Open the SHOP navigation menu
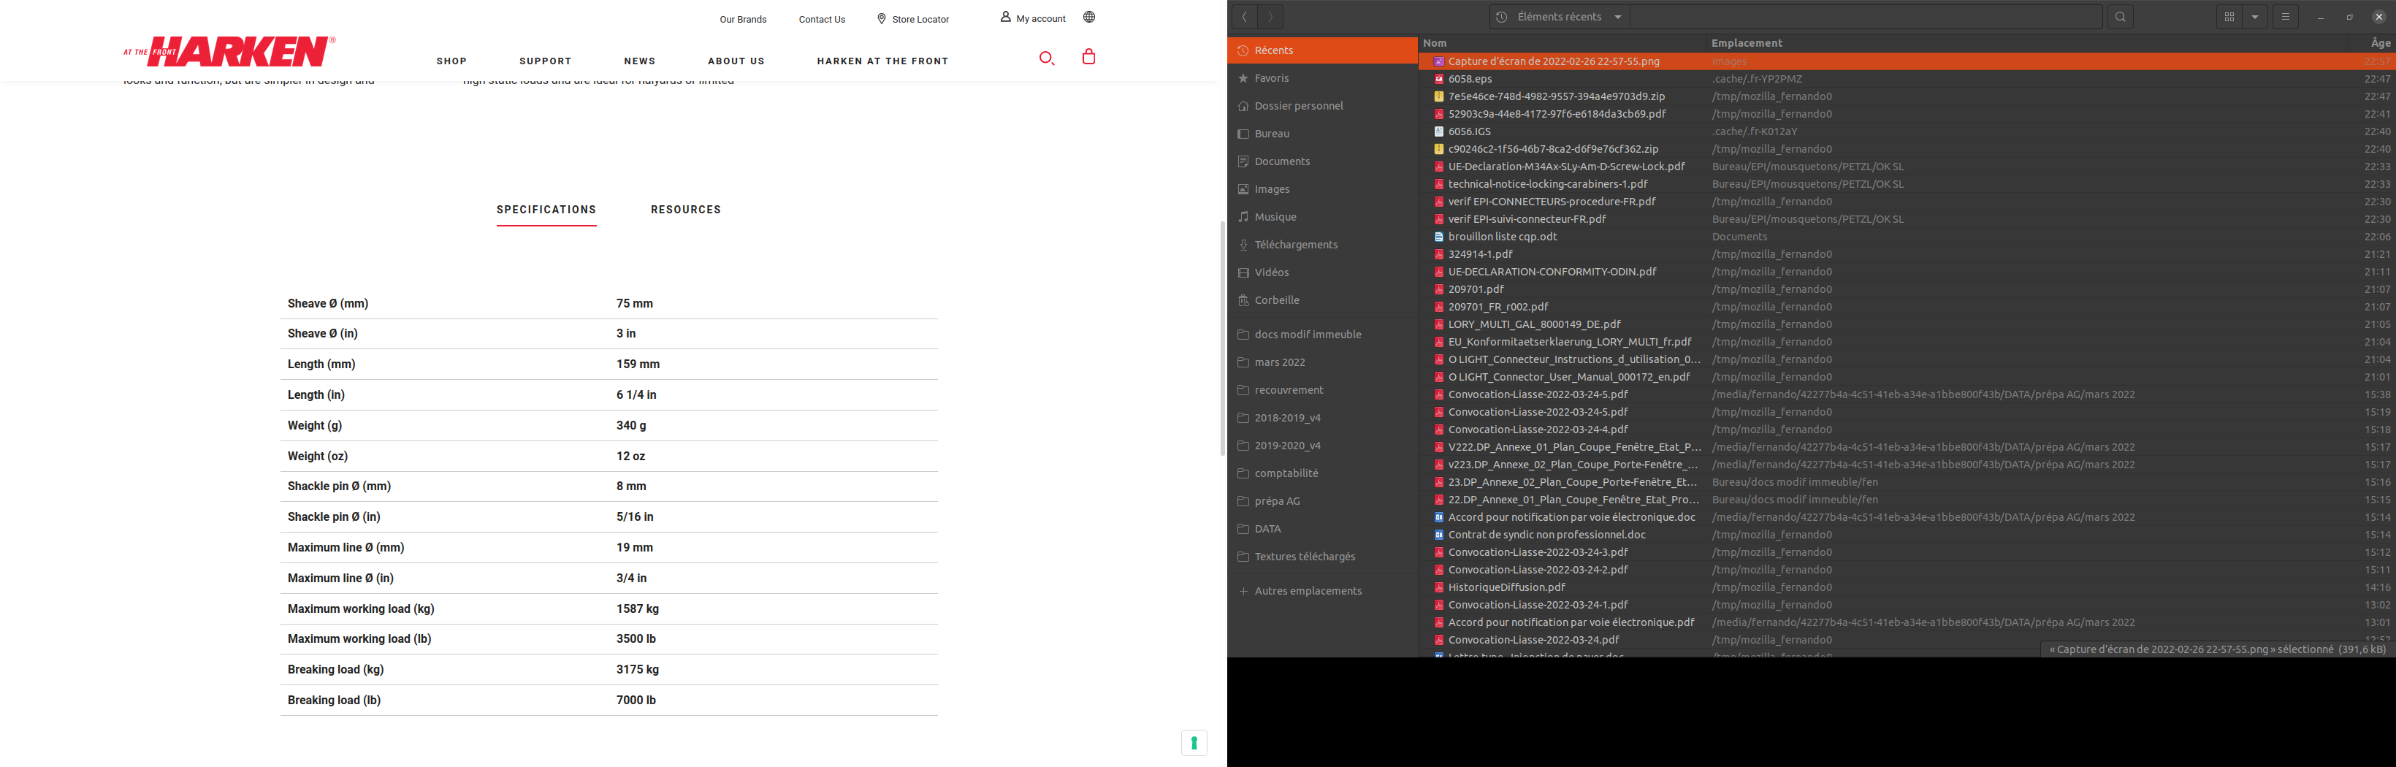The height and width of the screenshot is (767, 2396). [x=451, y=61]
